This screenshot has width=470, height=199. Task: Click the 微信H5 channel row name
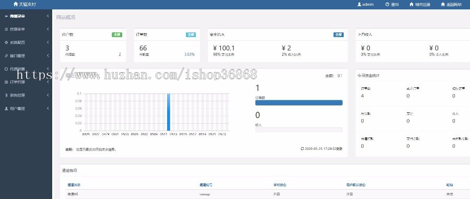(x=73, y=194)
